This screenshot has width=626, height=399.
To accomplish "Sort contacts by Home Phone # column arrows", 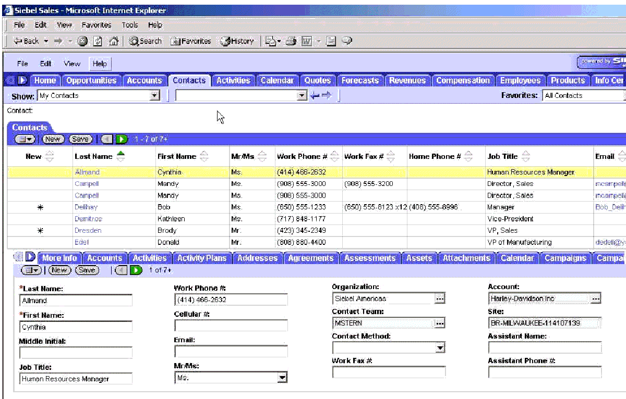I will point(468,156).
